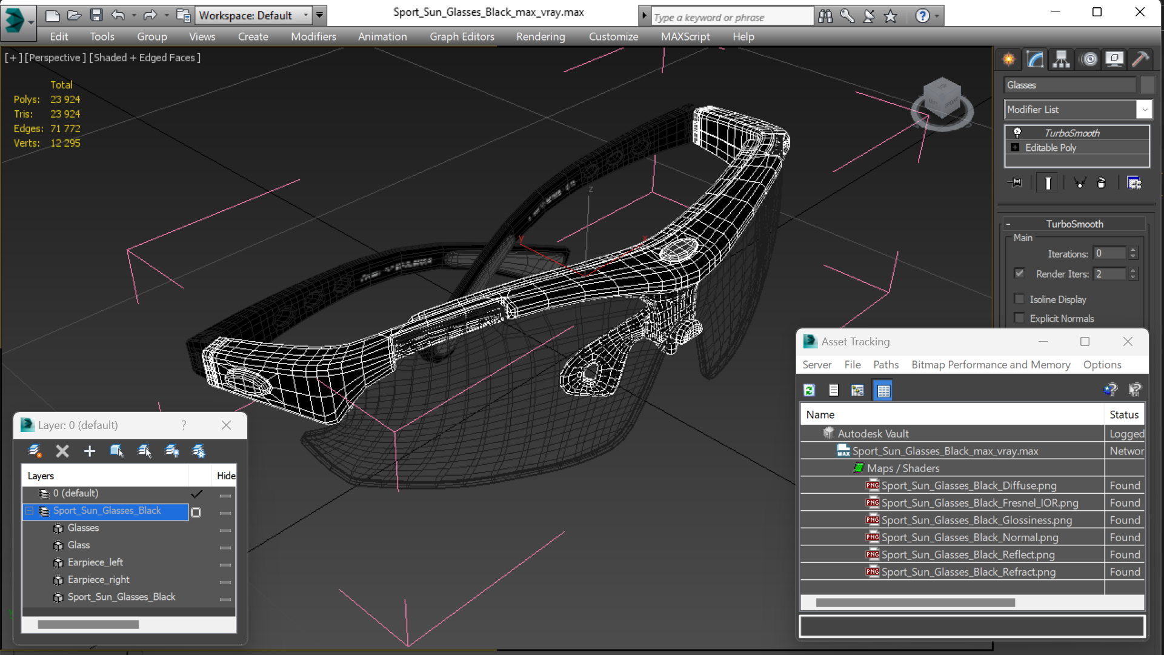Click the Glasses object name field
The height and width of the screenshot is (655, 1164).
[x=1070, y=85]
